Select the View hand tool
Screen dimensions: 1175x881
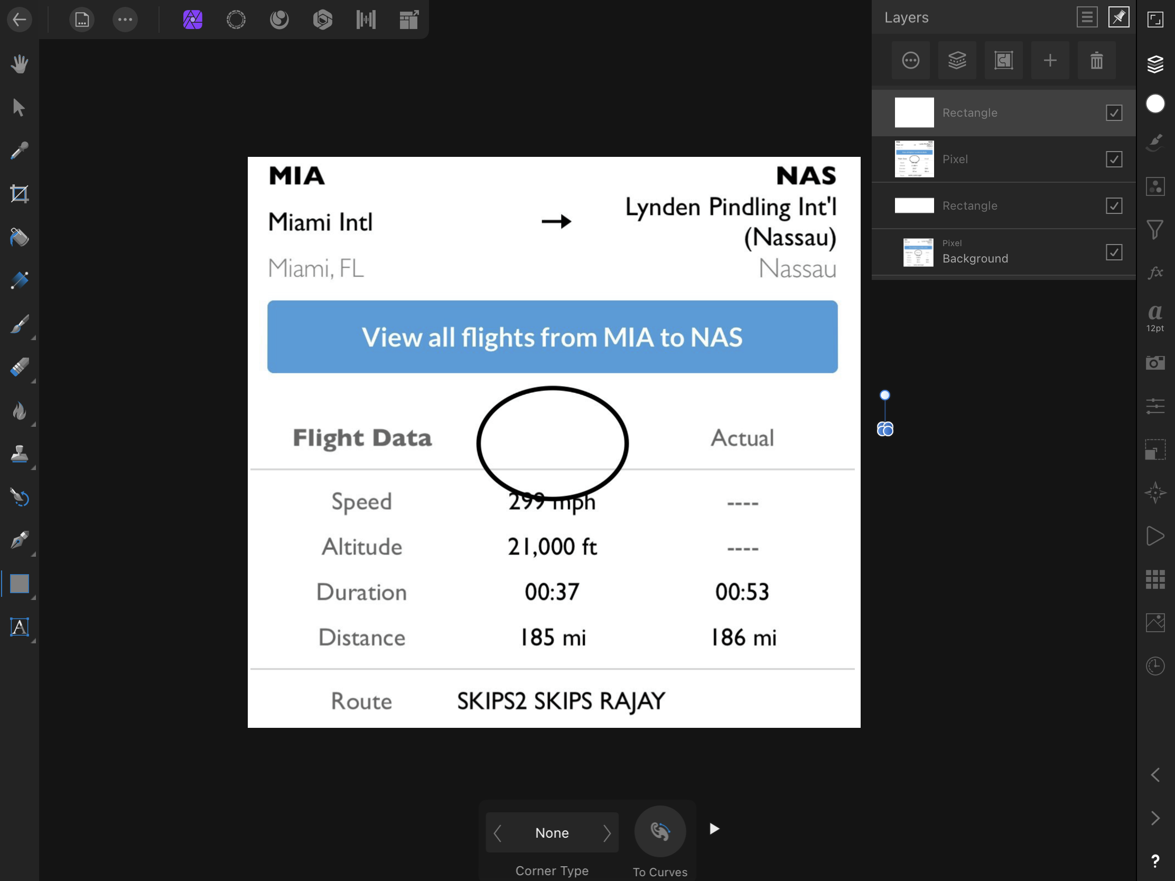pyautogui.click(x=20, y=64)
